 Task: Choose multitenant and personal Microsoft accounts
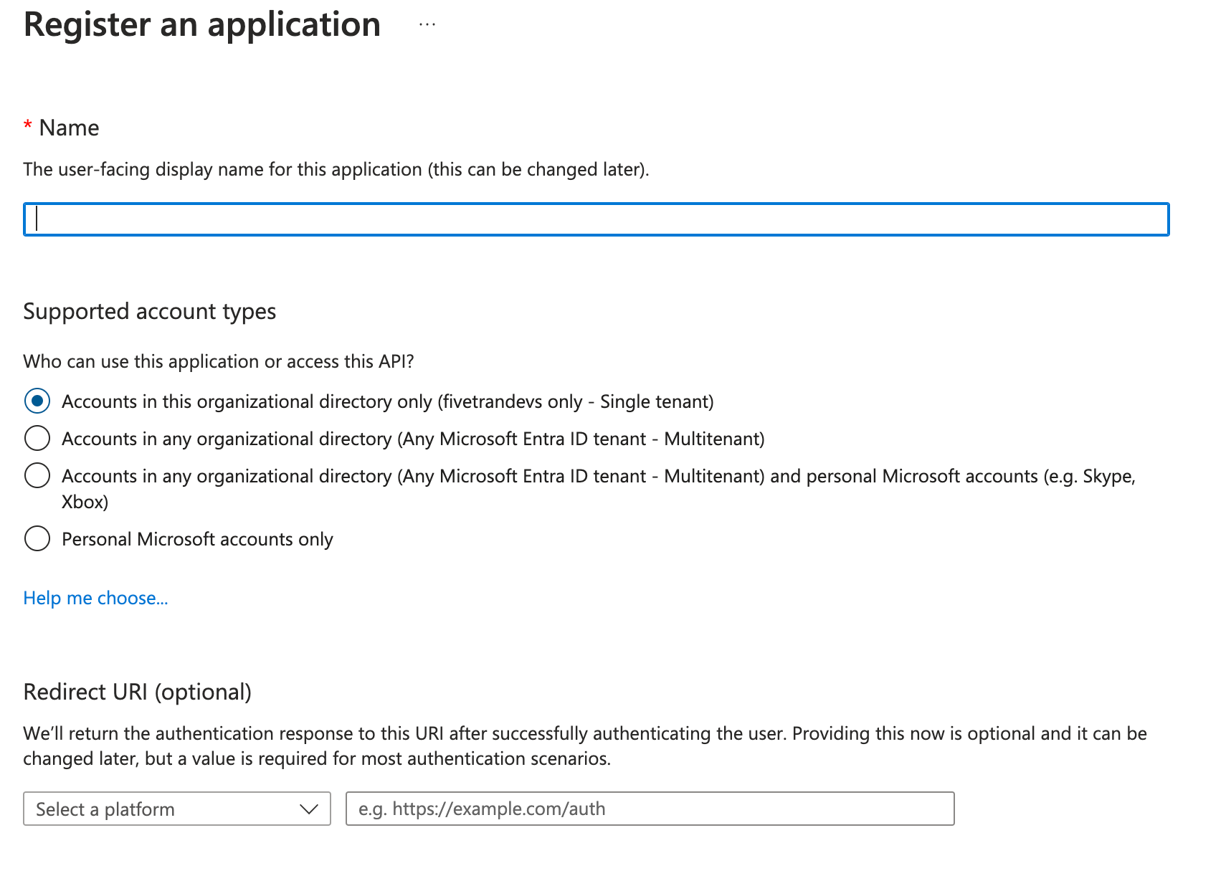pyautogui.click(x=37, y=475)
